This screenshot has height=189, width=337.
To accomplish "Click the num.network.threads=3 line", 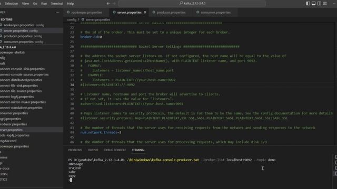I will pos(101,132).
